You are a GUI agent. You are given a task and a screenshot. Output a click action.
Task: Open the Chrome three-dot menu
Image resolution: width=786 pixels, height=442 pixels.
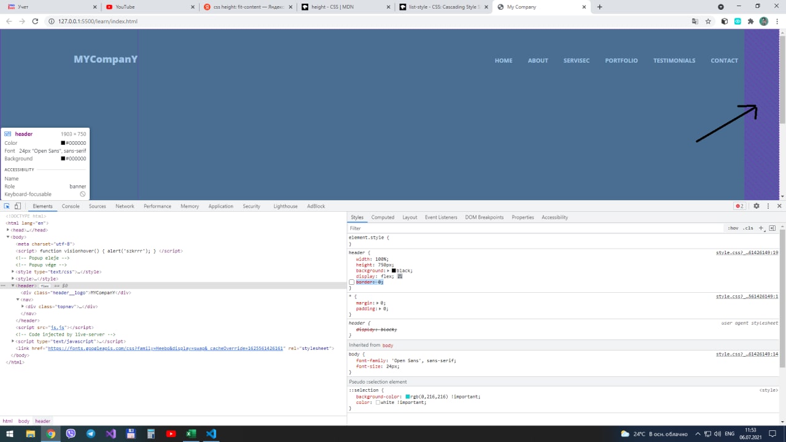[776, 21]
